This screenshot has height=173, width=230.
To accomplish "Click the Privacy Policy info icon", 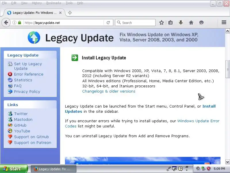I will (x=10, y=91).
